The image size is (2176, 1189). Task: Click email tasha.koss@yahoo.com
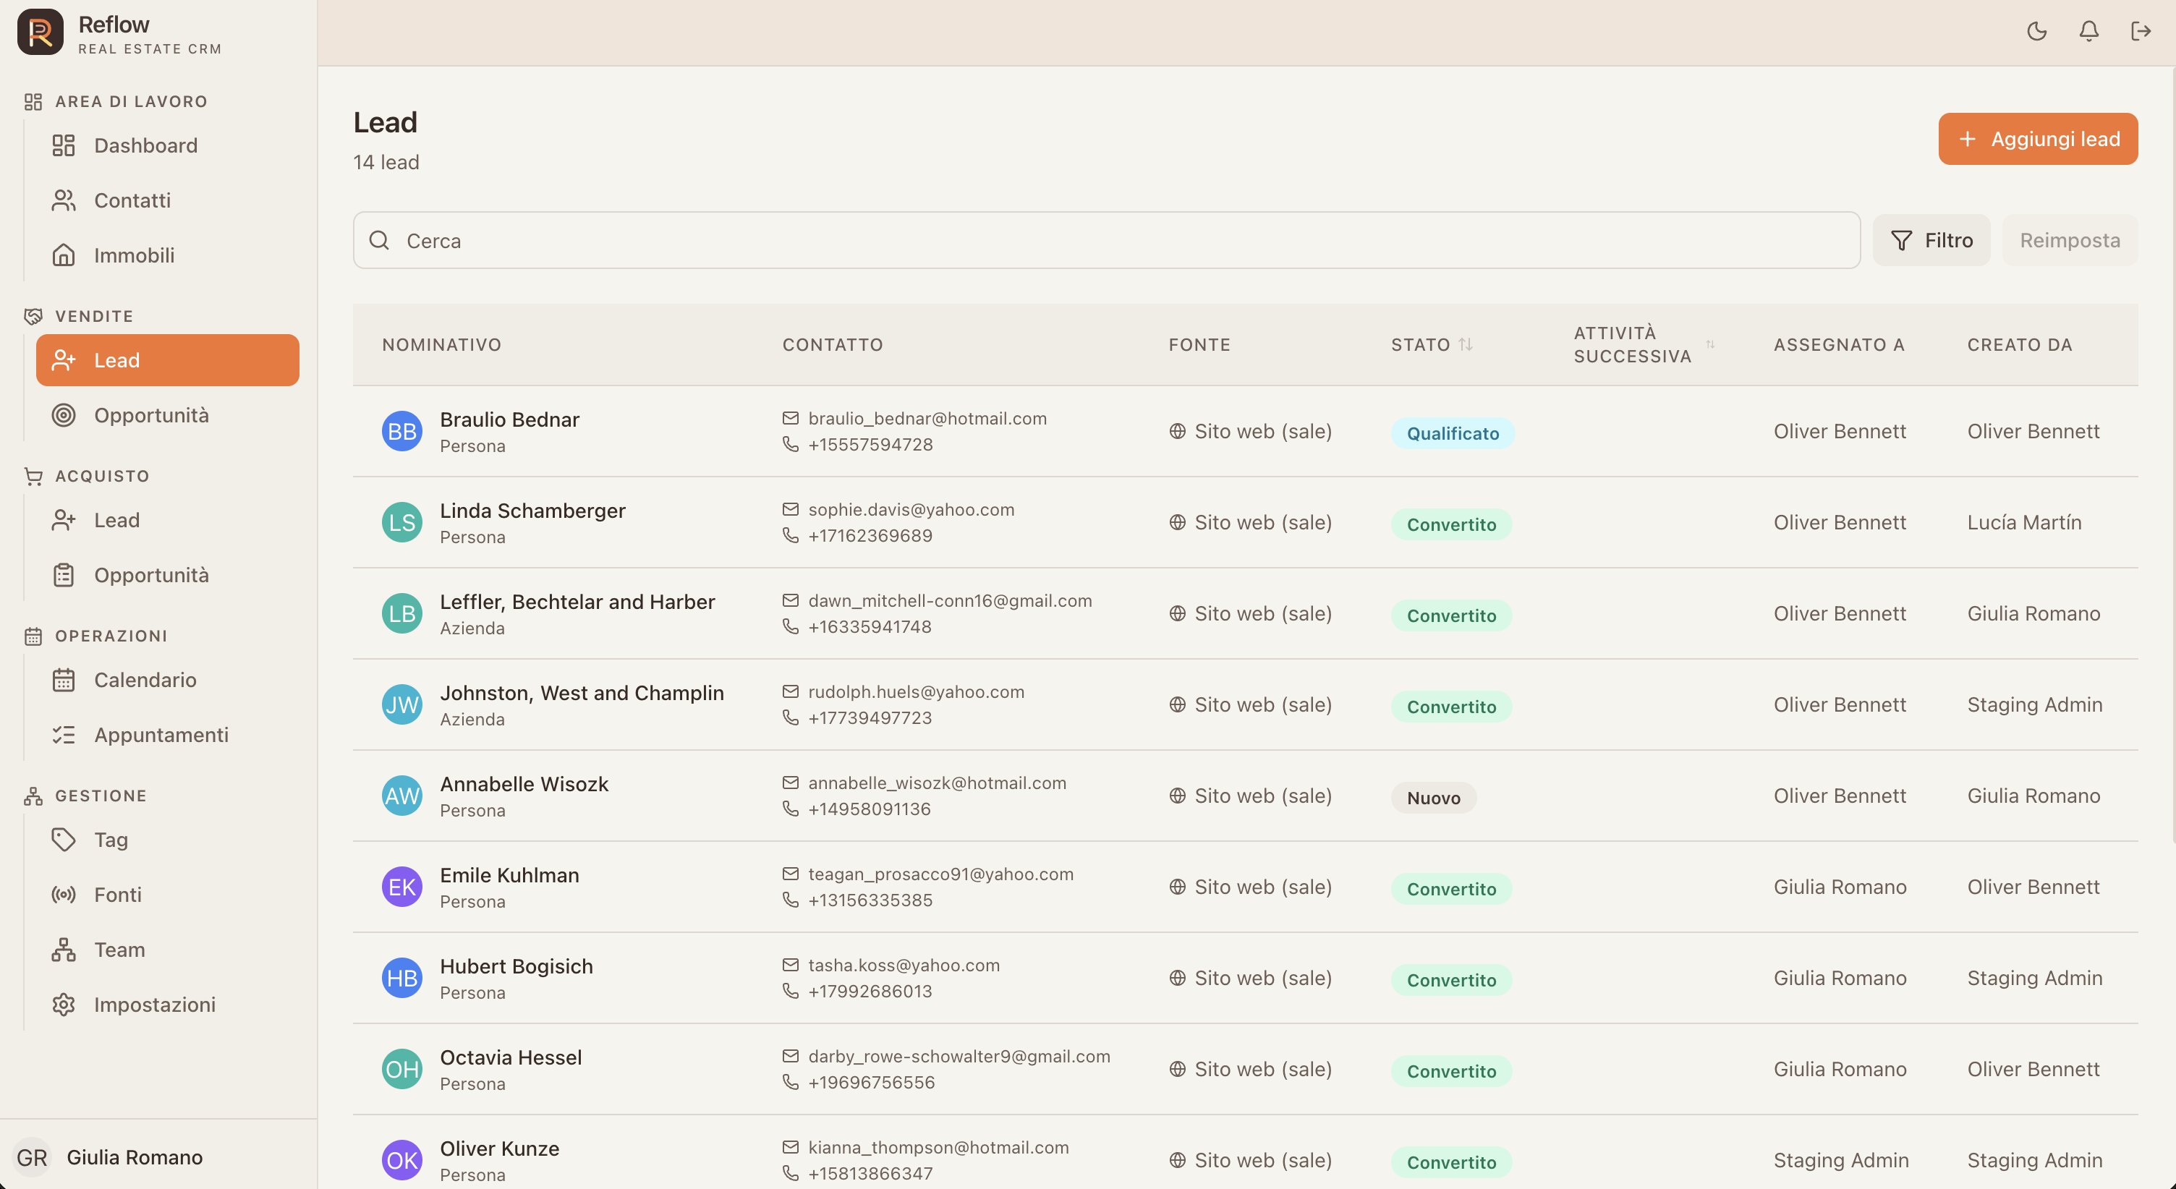[x=904, y=966]
